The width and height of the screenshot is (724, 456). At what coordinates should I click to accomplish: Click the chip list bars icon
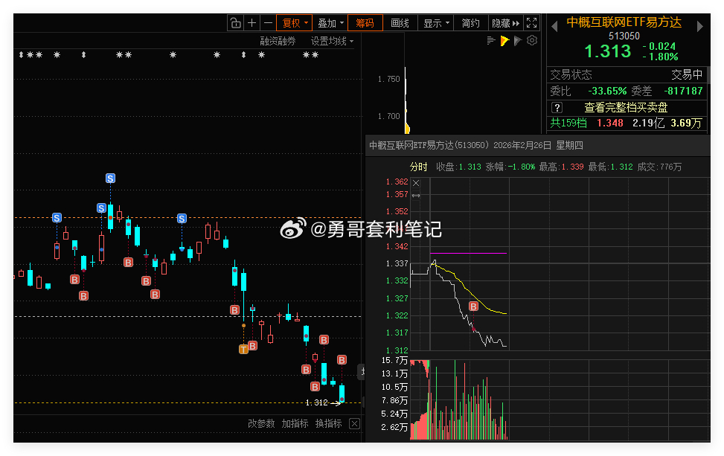coord(491,41)
